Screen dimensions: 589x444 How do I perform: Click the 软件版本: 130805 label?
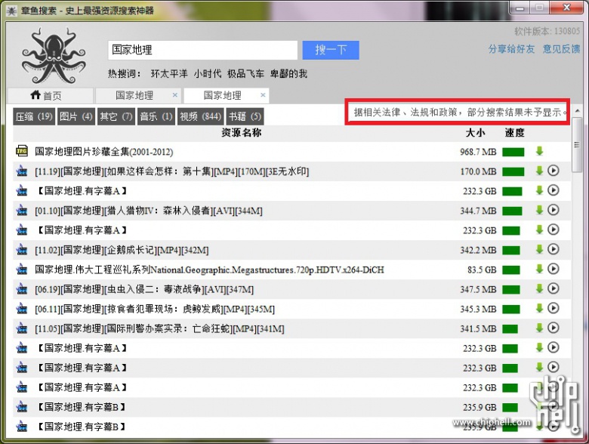(x=547, y=31)
